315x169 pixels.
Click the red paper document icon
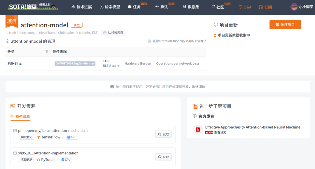198,129
